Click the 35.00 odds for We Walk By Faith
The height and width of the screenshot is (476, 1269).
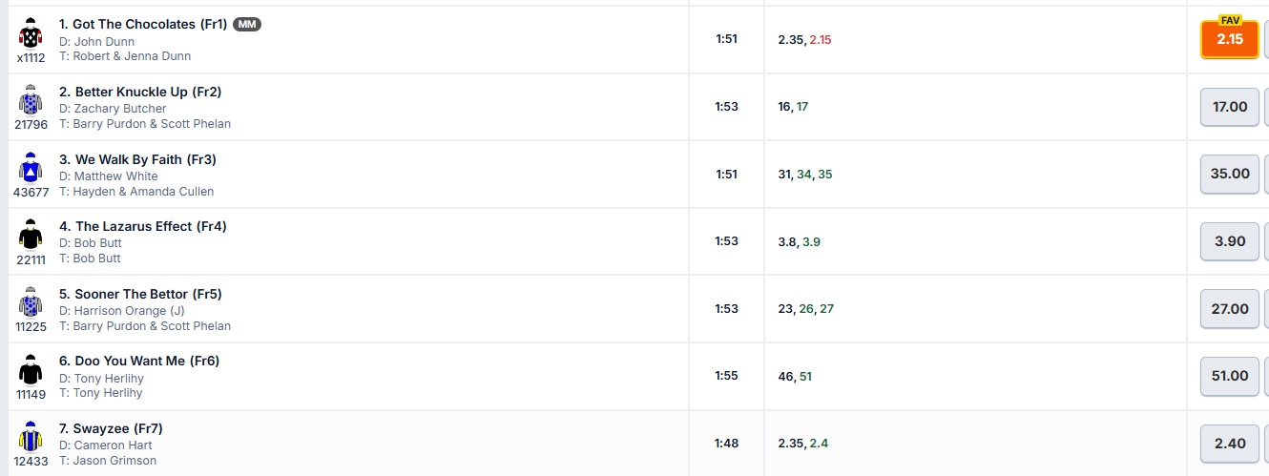point(1229,174)
